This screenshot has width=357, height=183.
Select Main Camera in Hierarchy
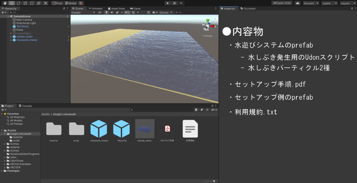point(24,20)
